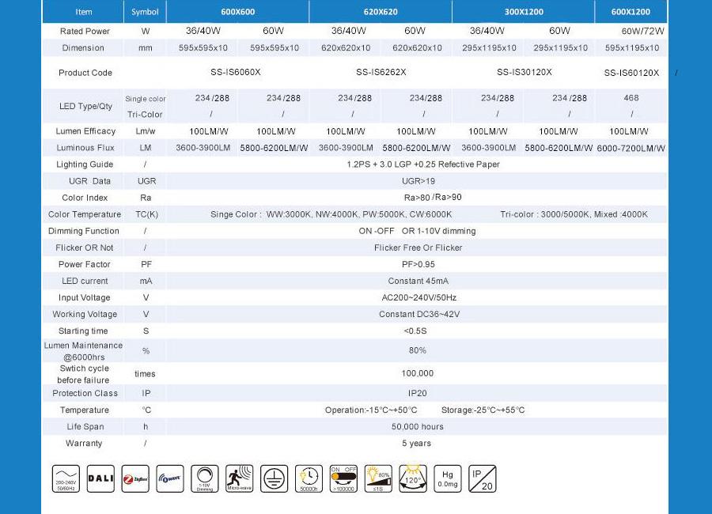Screen dimensions: 712x514
Task: Select the 120° beam angle icon
Action: point(413,478)
